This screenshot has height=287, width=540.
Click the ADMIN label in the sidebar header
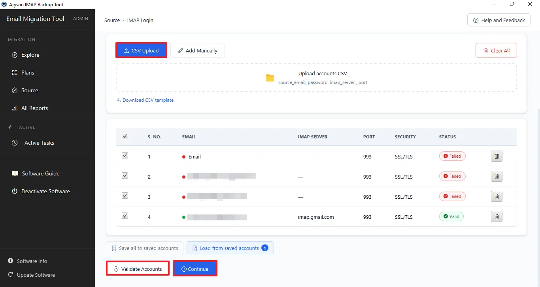(x=81, y=19)
